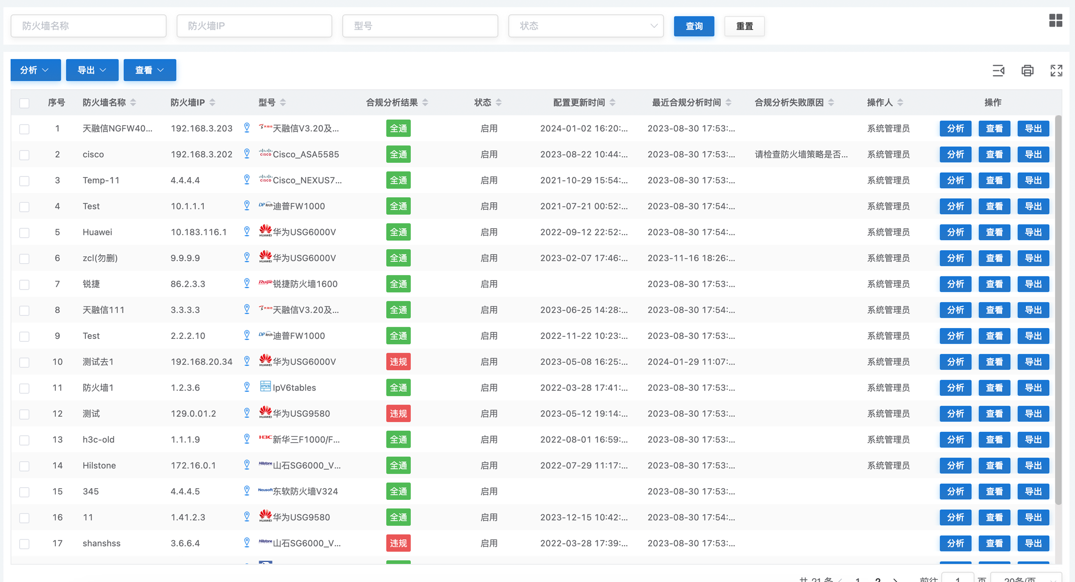Click 查看 for Temp-11 row
1075x582 pixels.
pos(994,180)
